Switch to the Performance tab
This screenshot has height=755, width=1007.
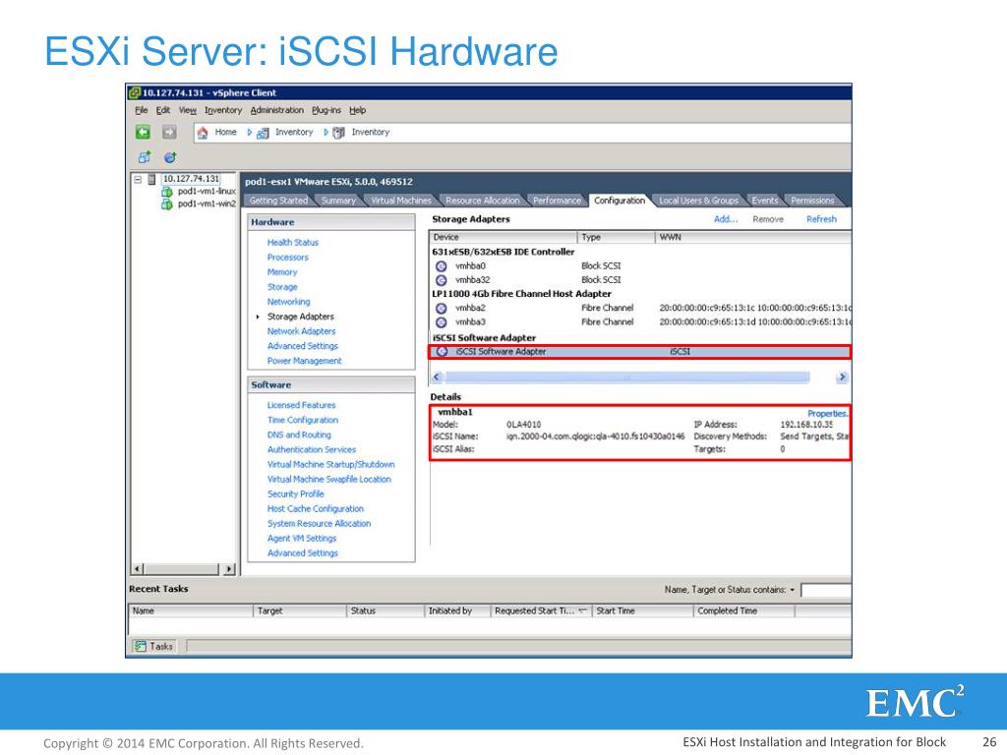[x=557, y=201]
